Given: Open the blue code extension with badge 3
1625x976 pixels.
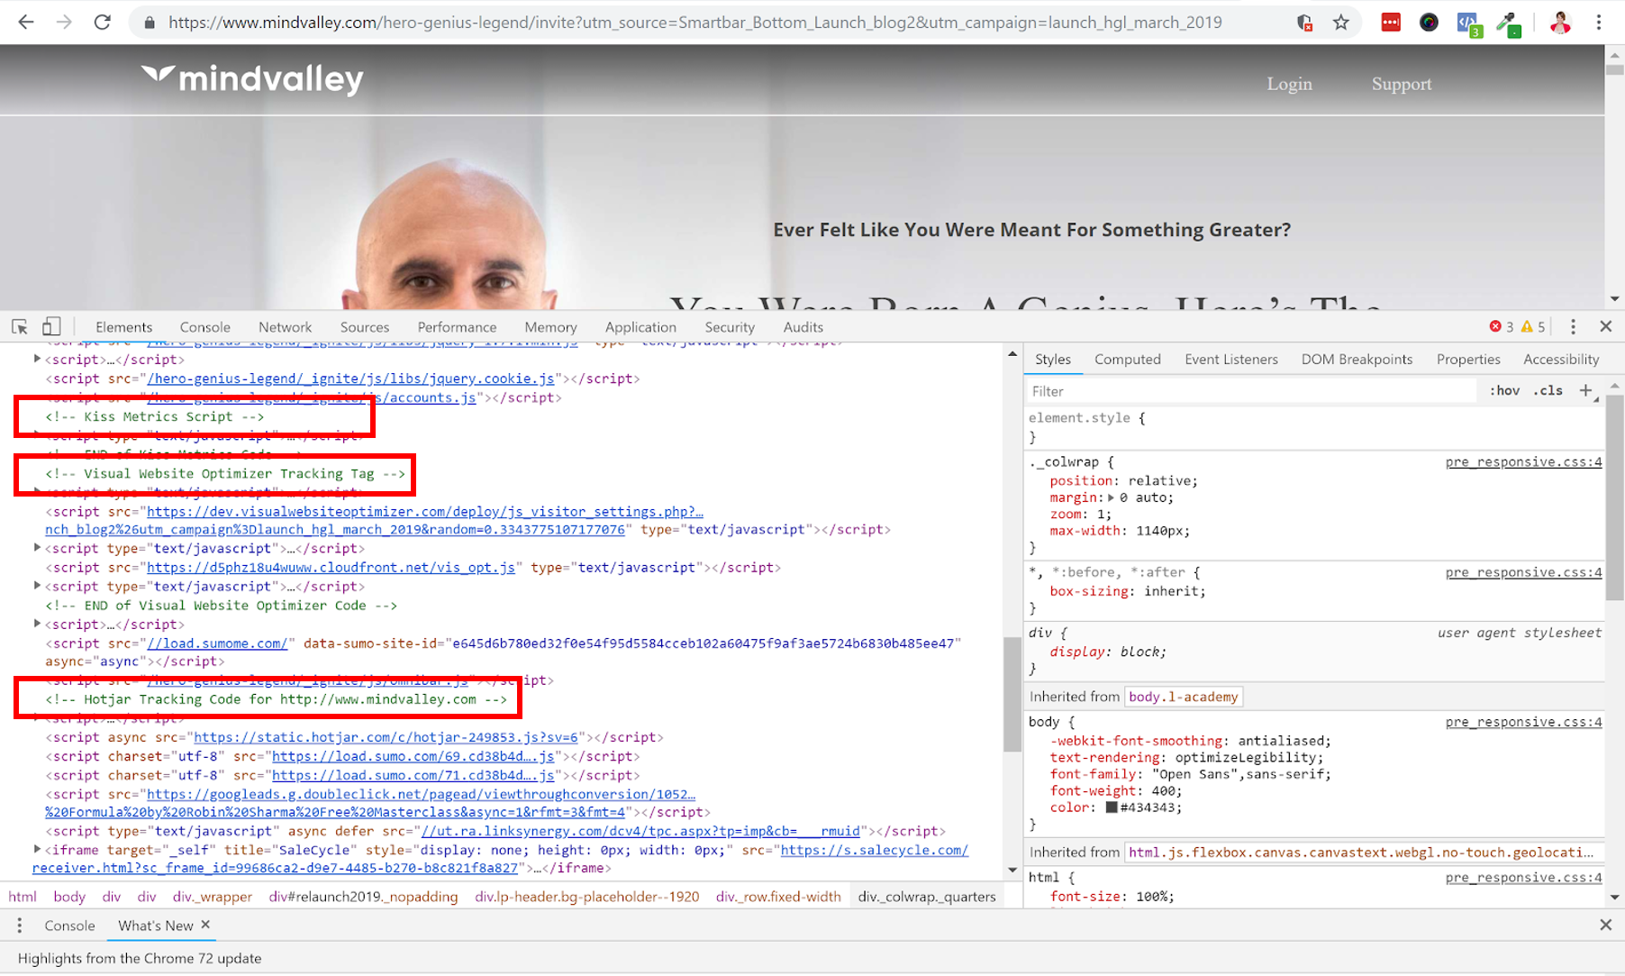Looking at the screenshot, I should tap(1469, 24).
